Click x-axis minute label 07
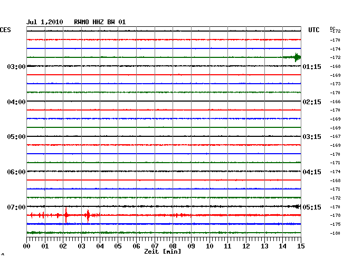Screen dimensions: 343x260 [x=155, y=246]
